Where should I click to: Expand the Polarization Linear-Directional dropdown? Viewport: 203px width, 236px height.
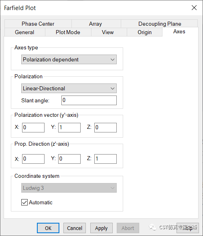pyautogui.click(x=69, y=88)
